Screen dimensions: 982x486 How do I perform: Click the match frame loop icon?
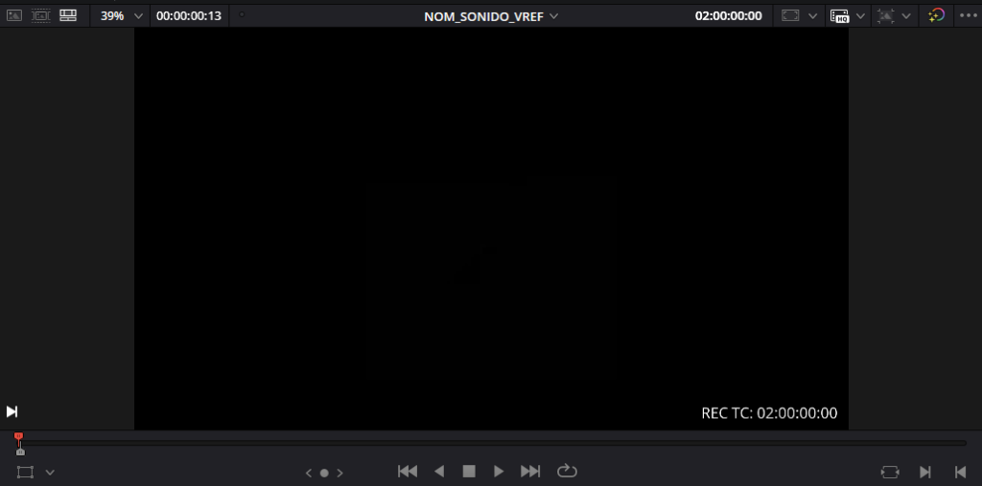(x=889, y=472)
